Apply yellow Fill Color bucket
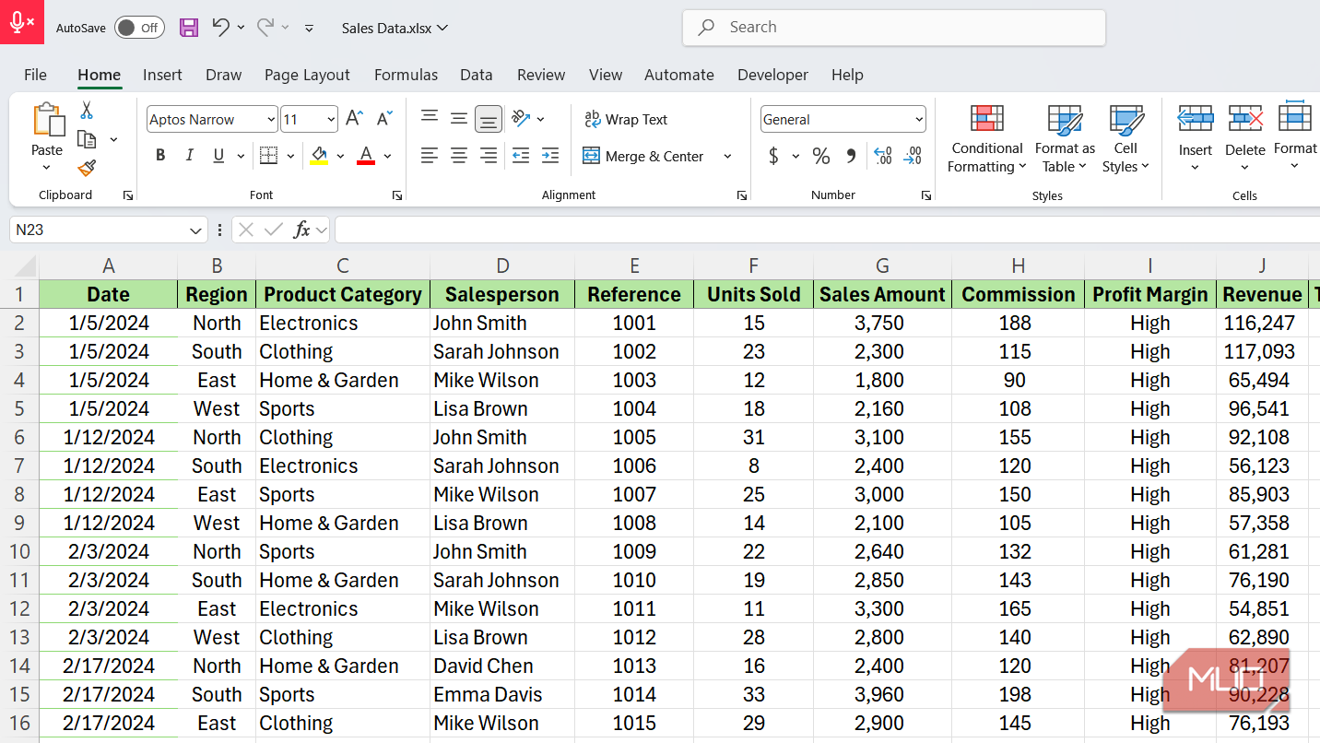 click(x=319, y=156)
